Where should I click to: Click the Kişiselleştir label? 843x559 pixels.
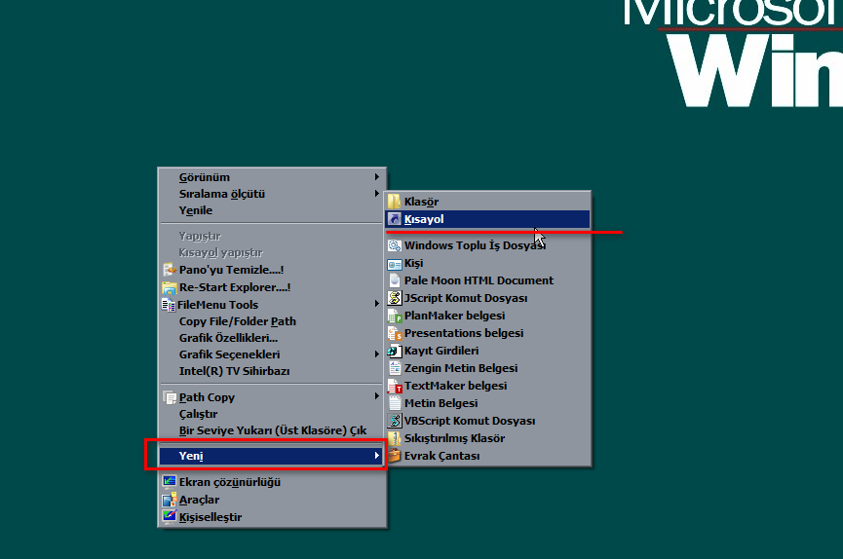(211, 517)
